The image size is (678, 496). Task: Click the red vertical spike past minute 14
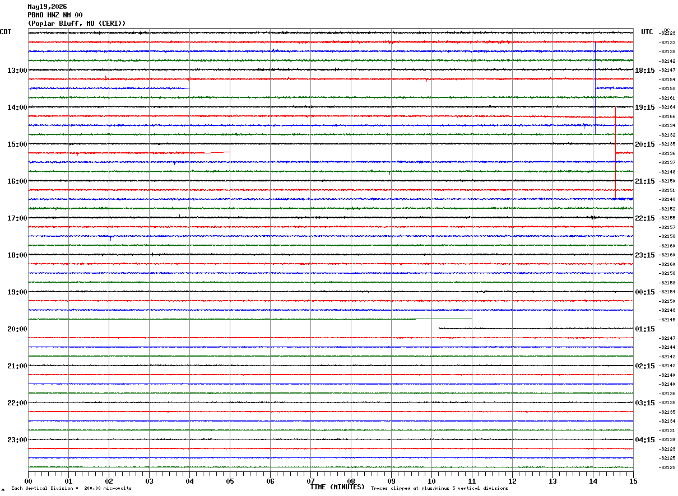615,152
